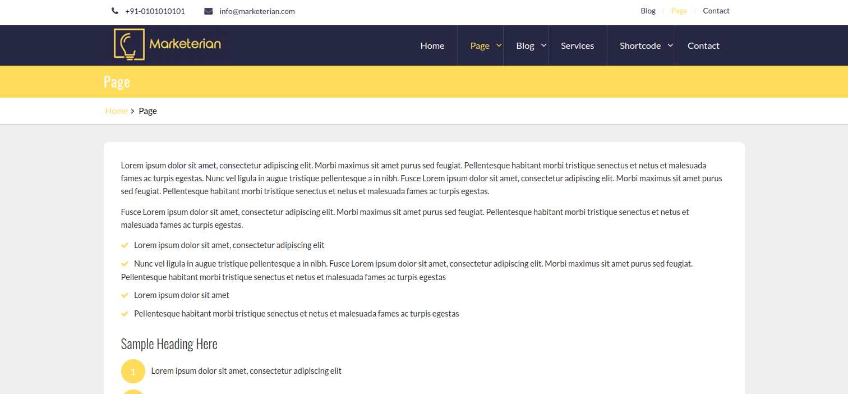Click the first yellow checkmark bullet icon
This screenshot has width=848, height=394.
click(125, 245)
